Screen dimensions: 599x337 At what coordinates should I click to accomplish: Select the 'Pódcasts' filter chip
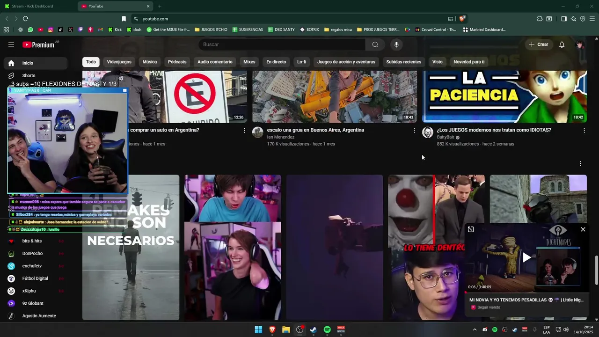pos(177,62)
